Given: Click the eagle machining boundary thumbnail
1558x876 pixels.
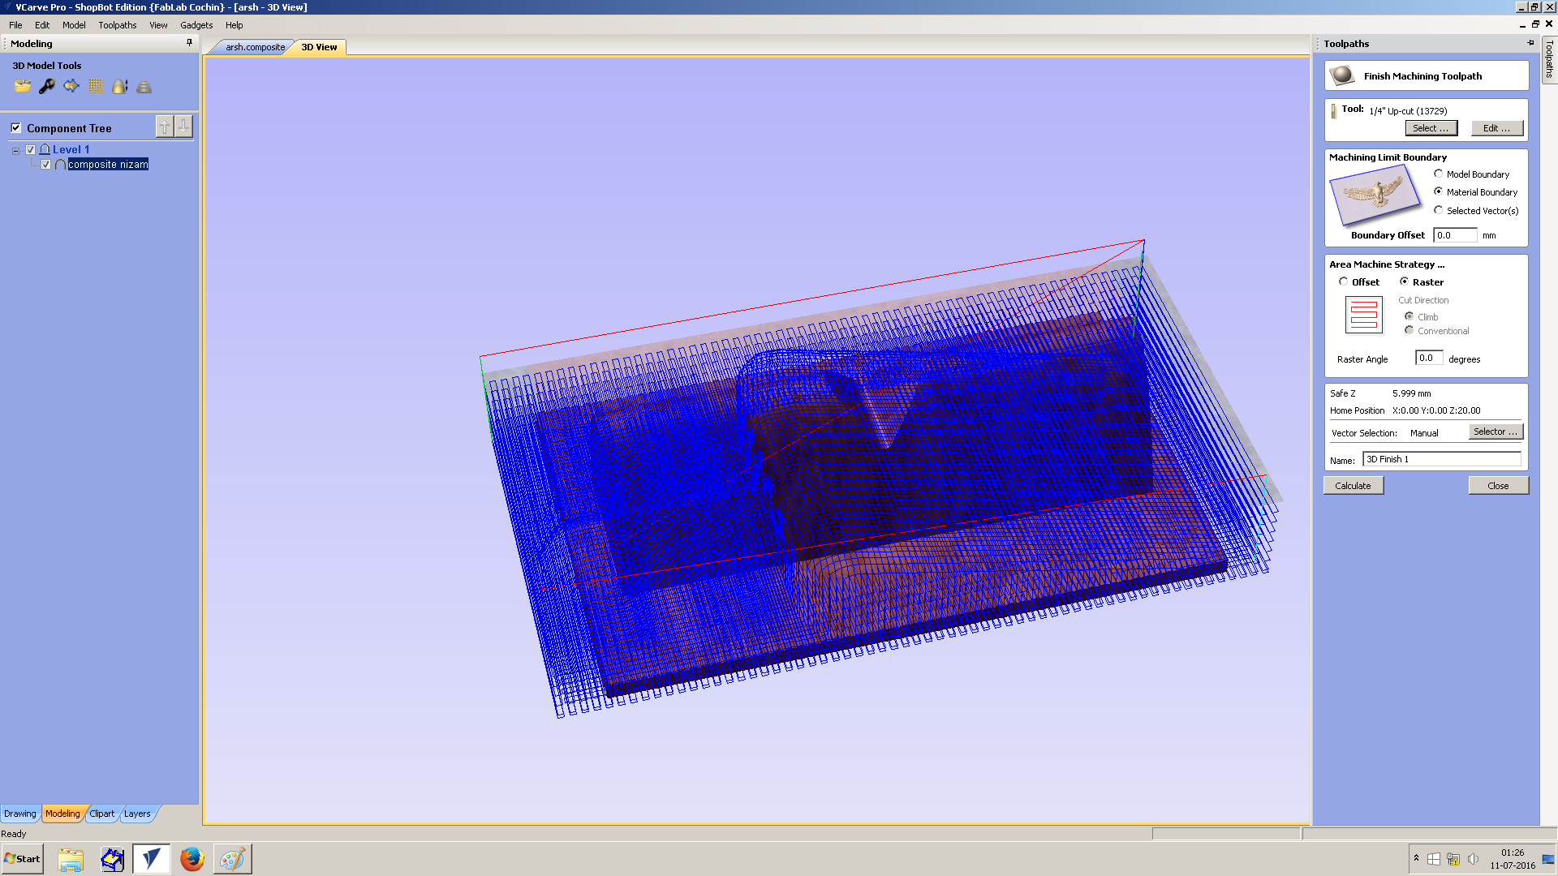Looking at the screenshot, I should (1375, 195).
